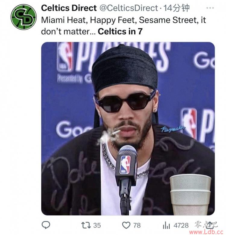226x235 pixels.
Task: Open the attached press conference photo
Action: 128,129
